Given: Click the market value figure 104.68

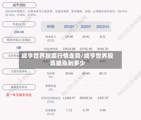Looking at the screenshot, I should 19,32.
